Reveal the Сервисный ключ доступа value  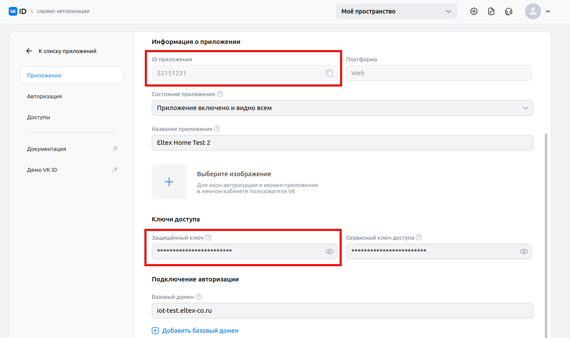(x=524, y=251)
